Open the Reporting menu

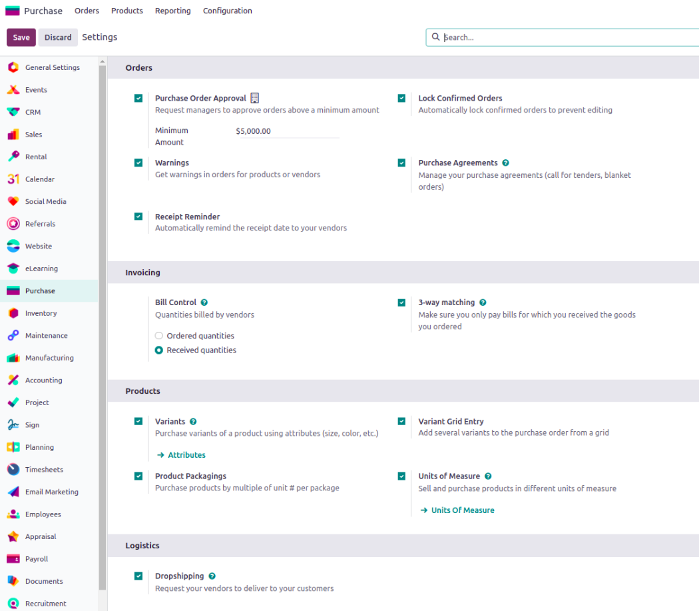(x=172, y=11)
